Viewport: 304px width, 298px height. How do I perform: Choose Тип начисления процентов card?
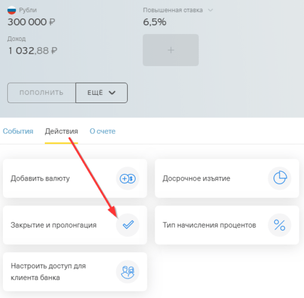pyautogui.click(x=227, y=225)
